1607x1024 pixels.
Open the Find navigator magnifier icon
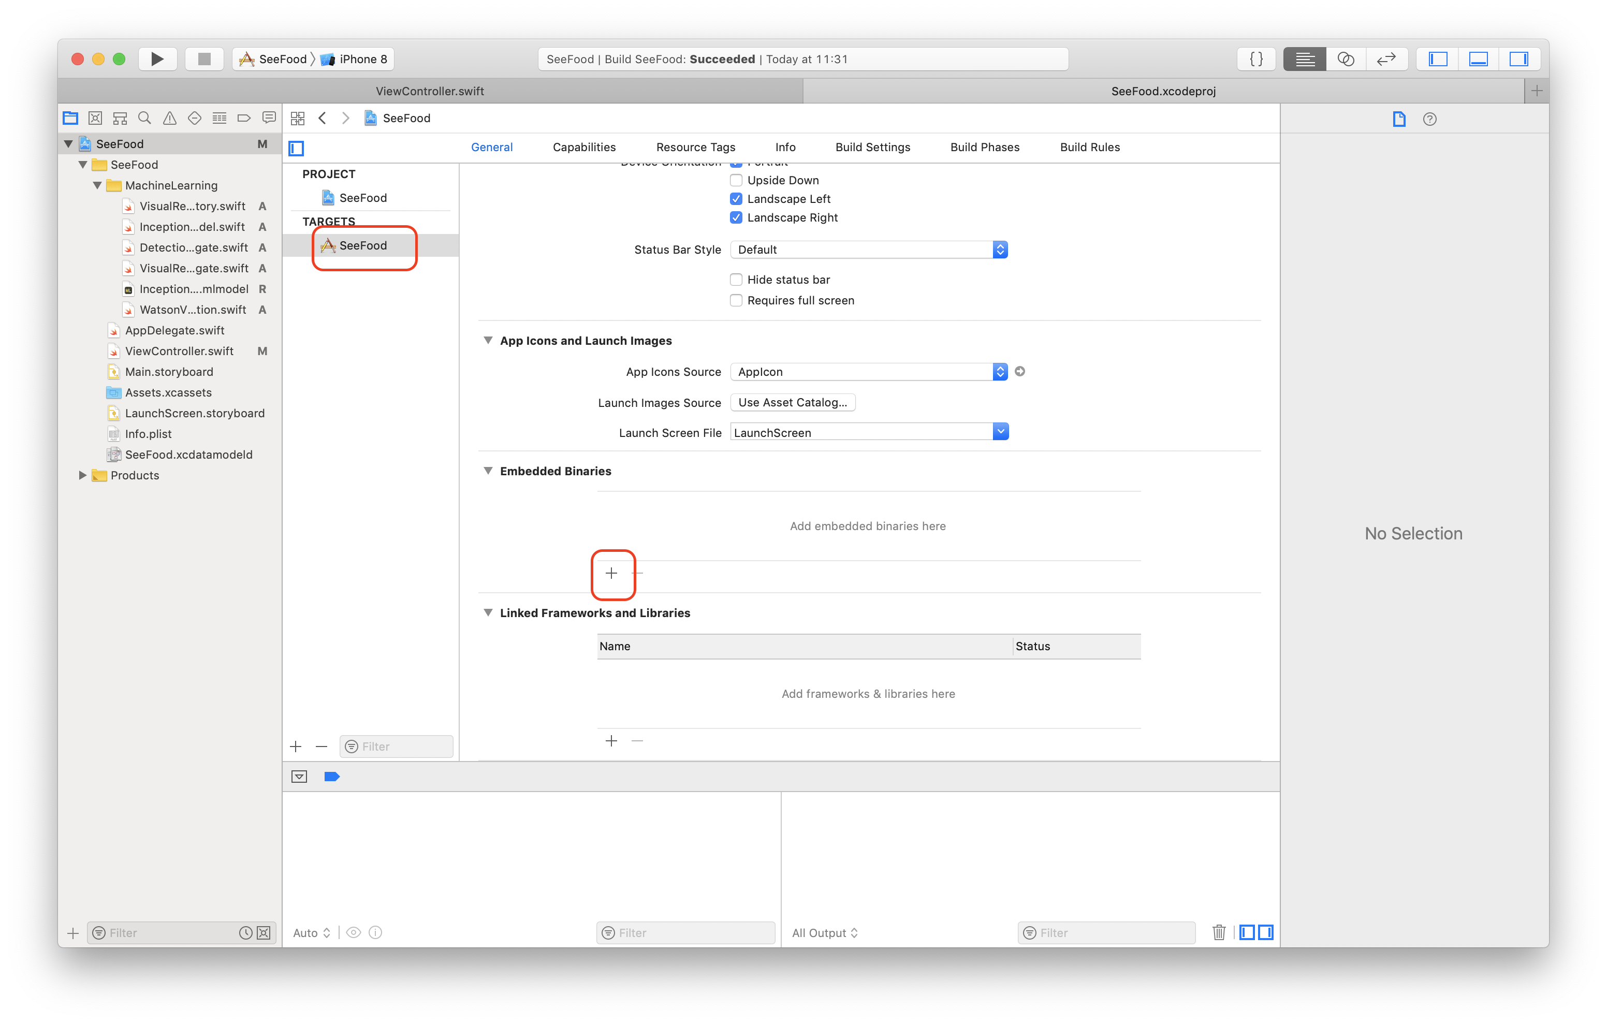tap(144, 118)
